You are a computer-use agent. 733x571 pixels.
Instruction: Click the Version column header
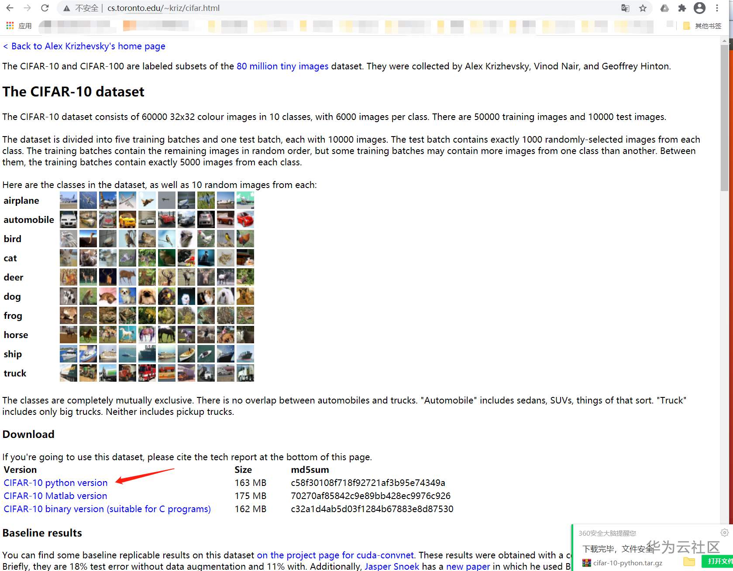pos(20,470)
